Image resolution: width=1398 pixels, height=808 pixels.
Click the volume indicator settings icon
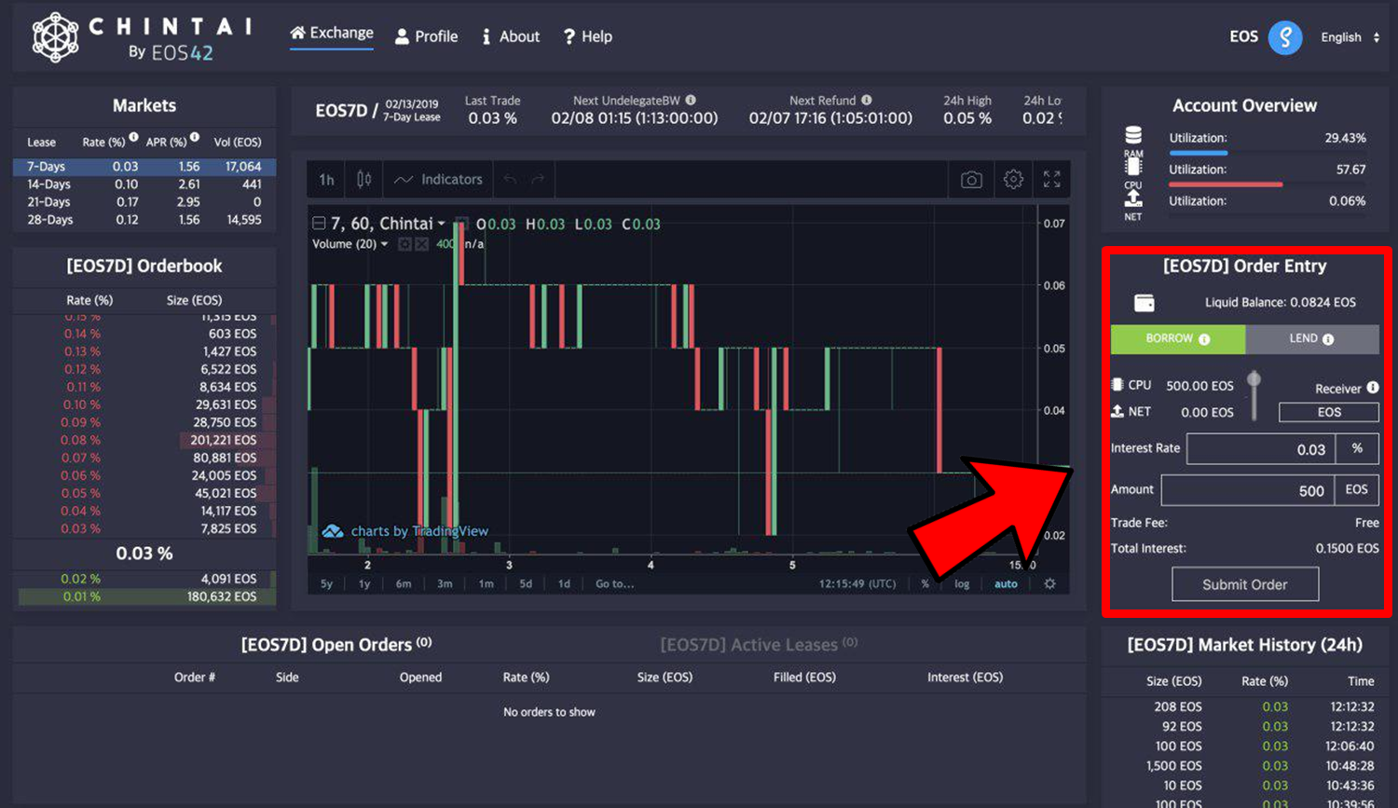coord(404,244)
